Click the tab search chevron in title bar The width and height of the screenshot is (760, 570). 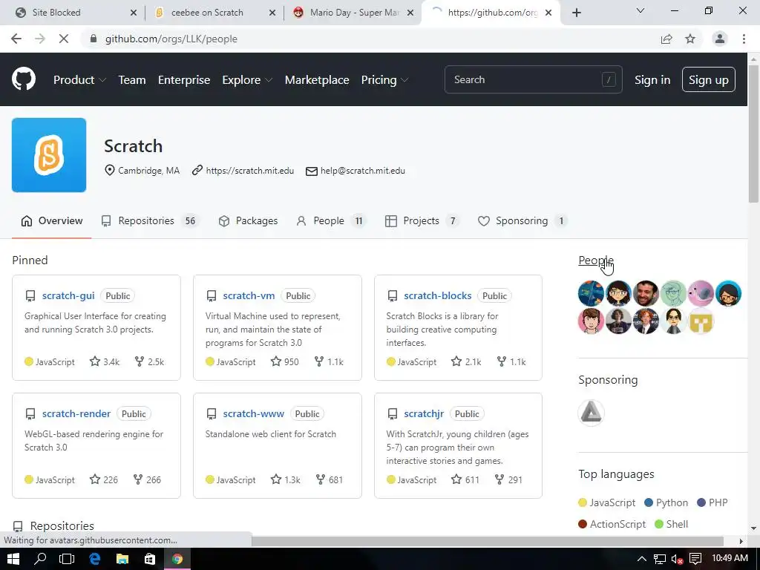[x=641, y=10]
